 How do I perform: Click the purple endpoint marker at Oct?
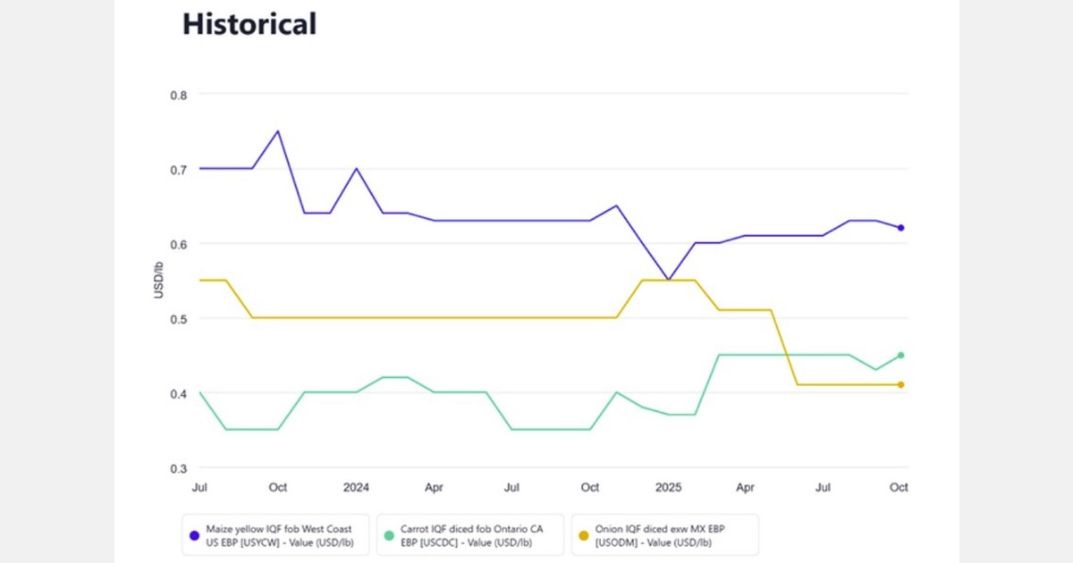pyautogui.click(x=900, y=228)
